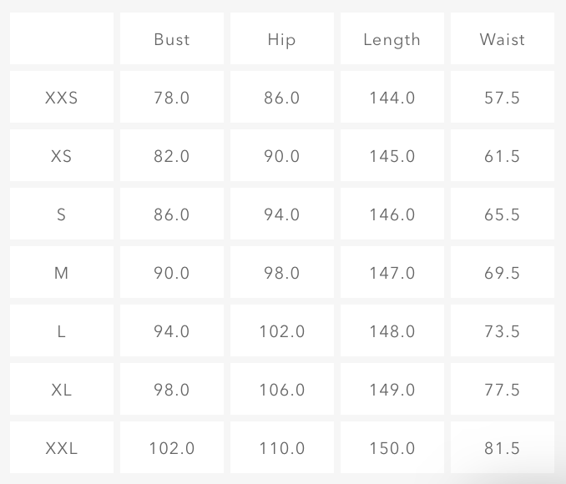The image size is (566, 484).
Task: Click the Bust column header
Action: point(172,39)
